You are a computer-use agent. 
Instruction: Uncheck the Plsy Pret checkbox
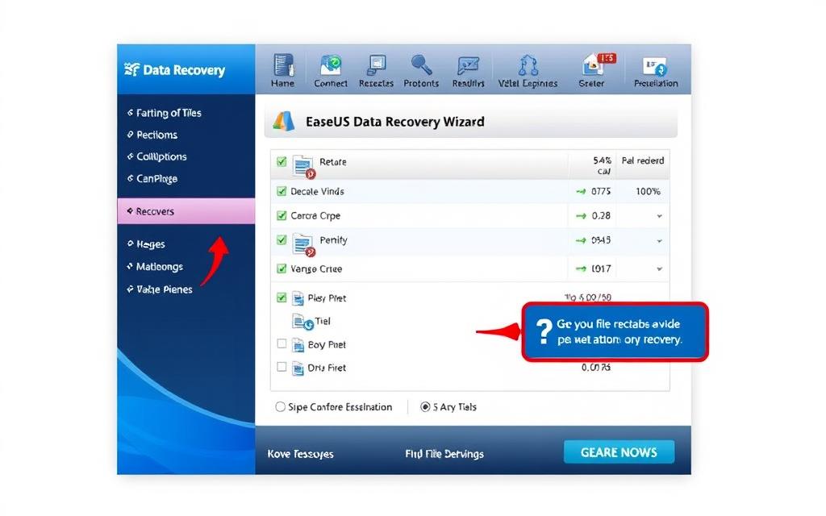click(x=282, y=298)
